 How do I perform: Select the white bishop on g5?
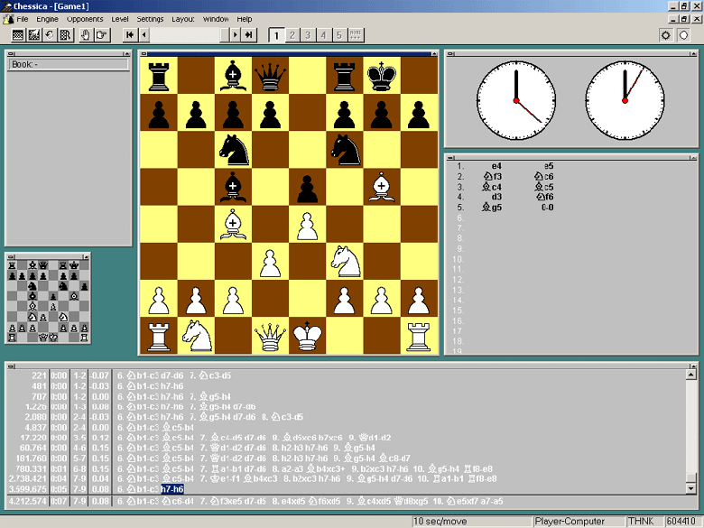click(x=381, y=187)
